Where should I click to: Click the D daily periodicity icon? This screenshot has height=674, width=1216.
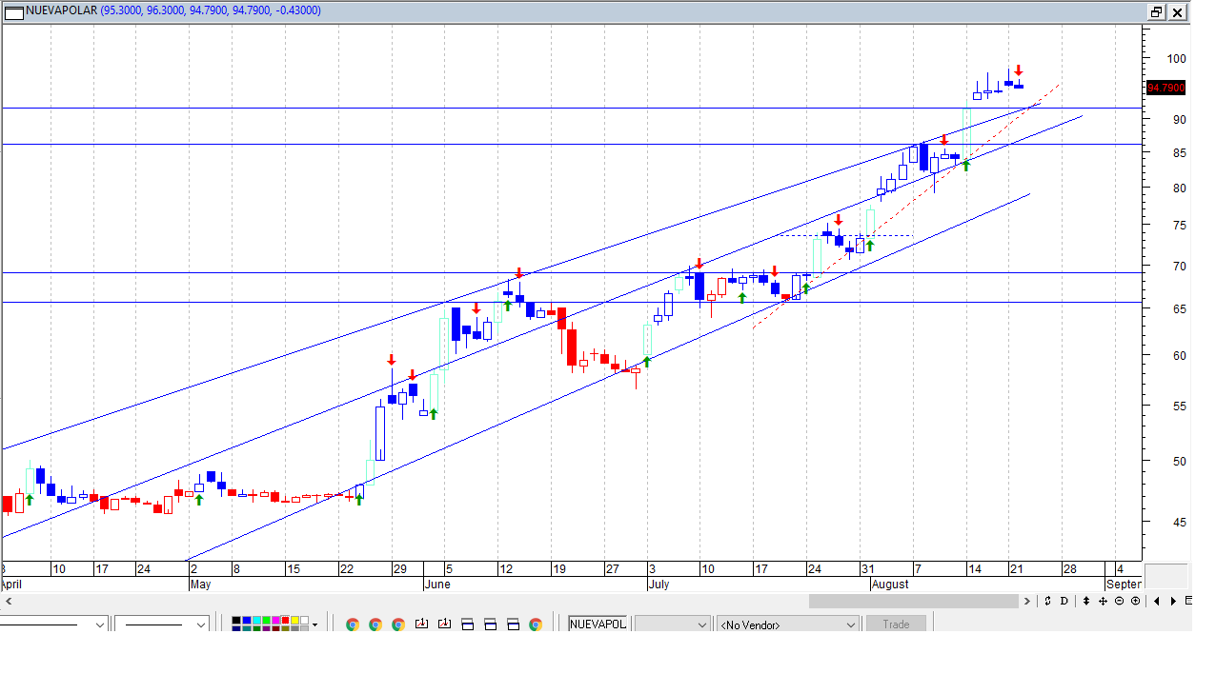[1064, 601]
